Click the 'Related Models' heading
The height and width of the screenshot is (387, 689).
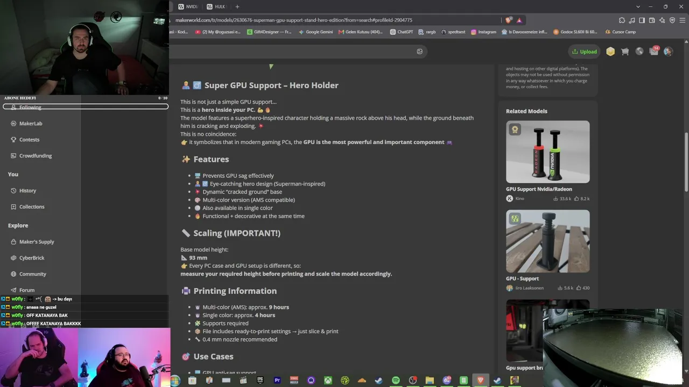(526, 111)
